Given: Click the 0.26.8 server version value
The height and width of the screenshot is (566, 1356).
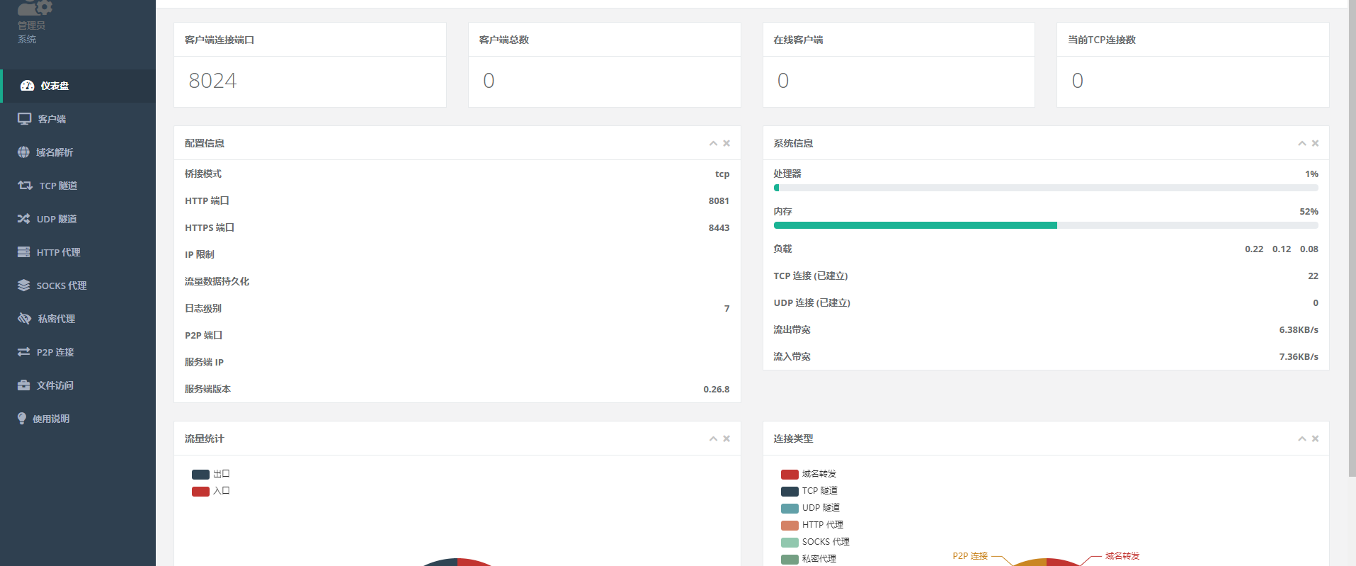Looking at the screenshot, I should [716, 389].
